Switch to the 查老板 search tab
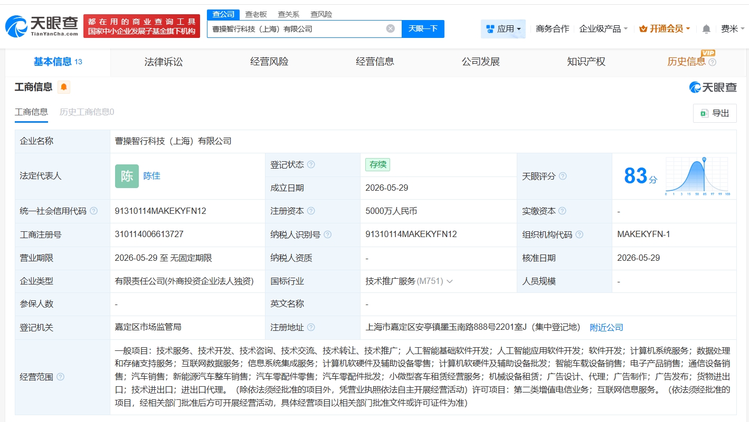 (x=256, y=14)
